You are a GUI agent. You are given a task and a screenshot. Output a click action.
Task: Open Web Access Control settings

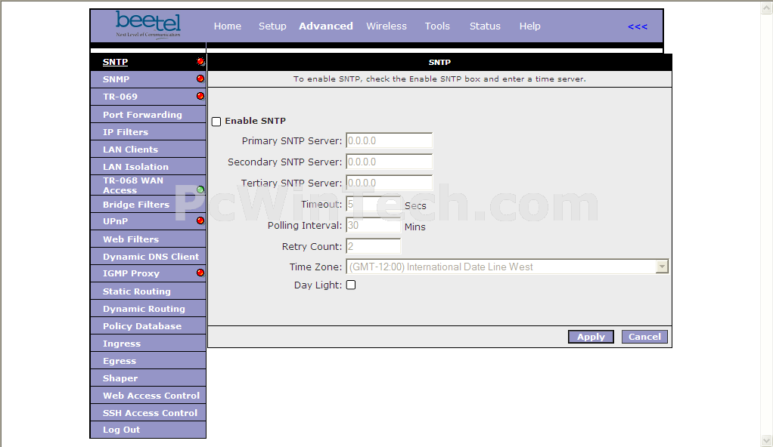[151, 396]
